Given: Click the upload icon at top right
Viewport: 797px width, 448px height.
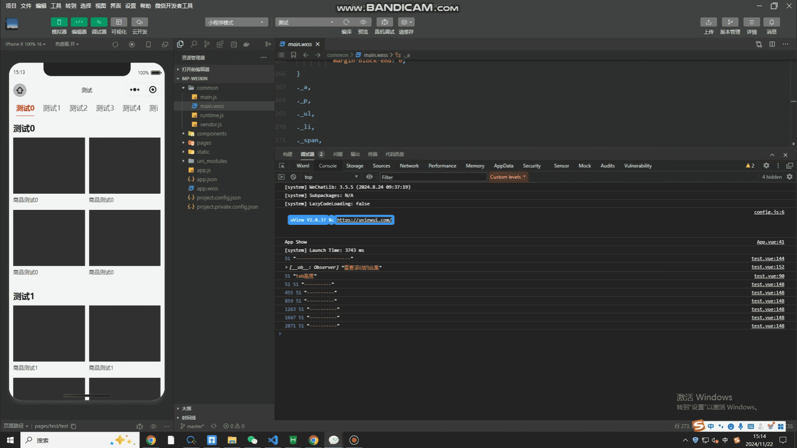Looking at the screenshot, I should click(709, 22).
